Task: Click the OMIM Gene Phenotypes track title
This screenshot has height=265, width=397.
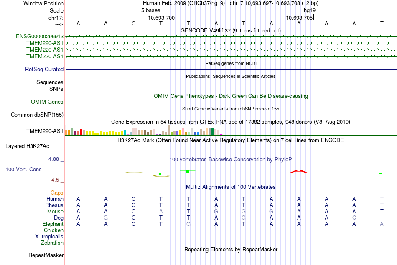Action: click(x=231, y=96)
